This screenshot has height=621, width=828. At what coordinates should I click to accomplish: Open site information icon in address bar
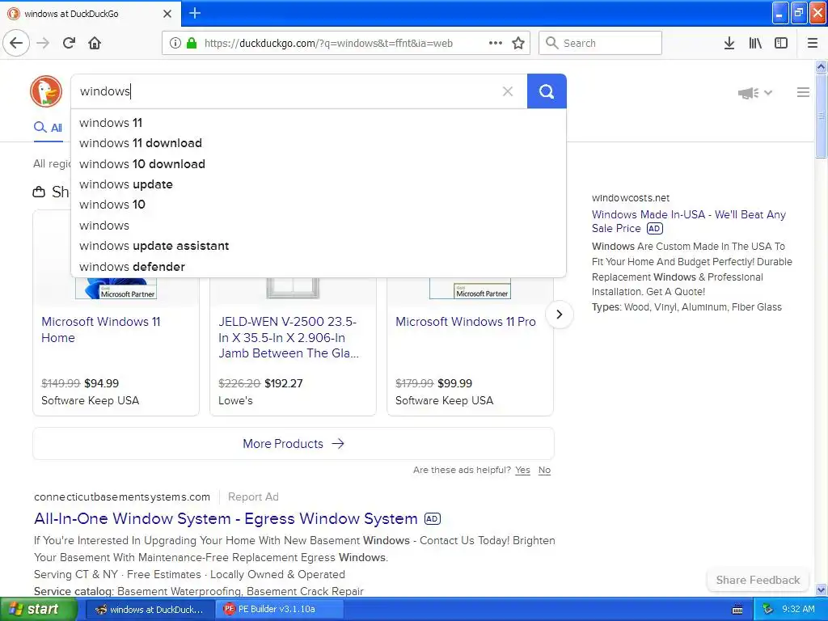(175, 43)
